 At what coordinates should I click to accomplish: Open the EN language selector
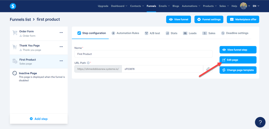tap(256, 6)
